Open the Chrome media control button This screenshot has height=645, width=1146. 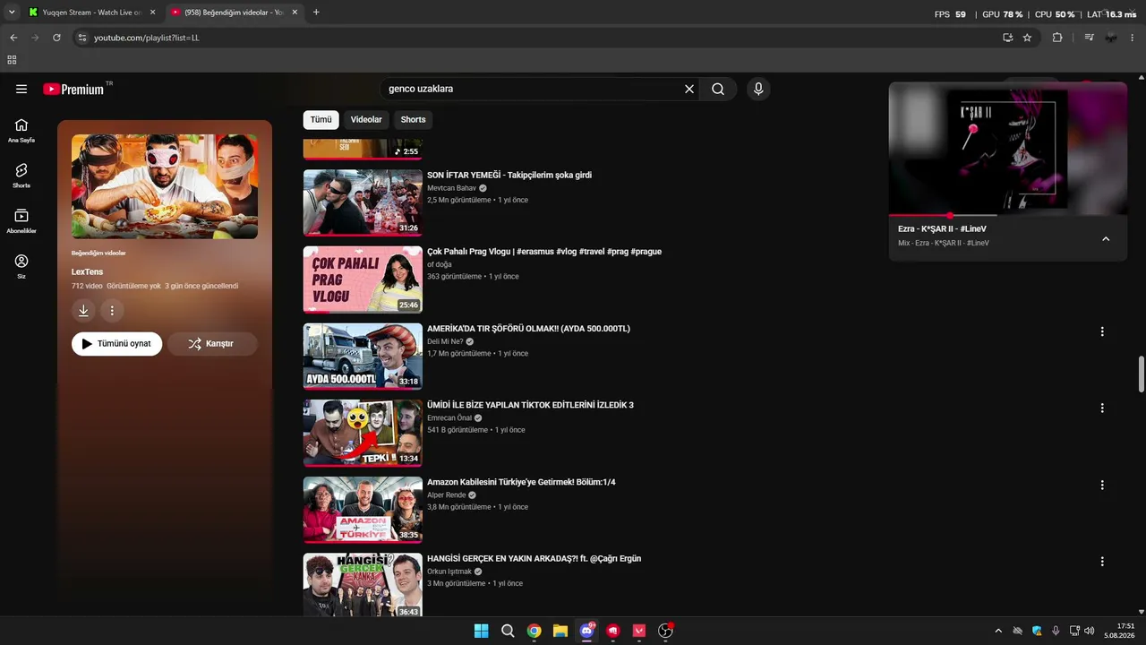pyautogui.click(x=1089, y=38)
